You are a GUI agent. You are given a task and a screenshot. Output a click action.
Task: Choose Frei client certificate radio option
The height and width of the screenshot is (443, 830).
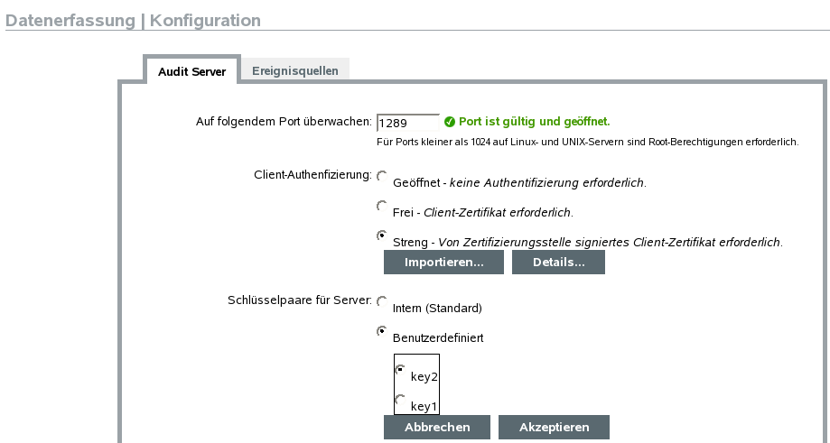382,207
